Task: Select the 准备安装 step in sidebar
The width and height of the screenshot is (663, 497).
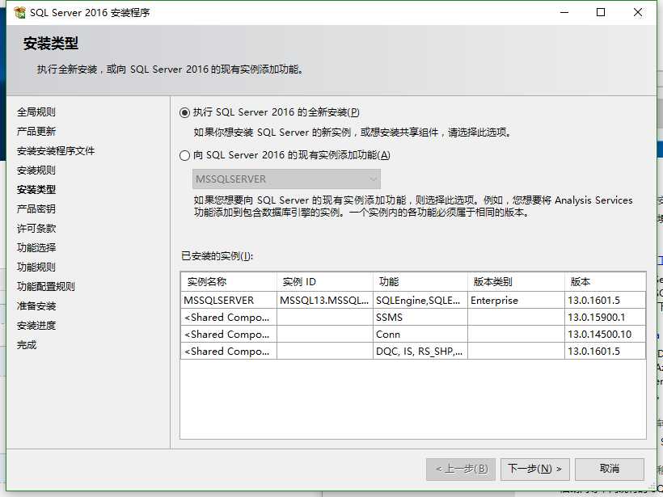Action: coord(36,306)
